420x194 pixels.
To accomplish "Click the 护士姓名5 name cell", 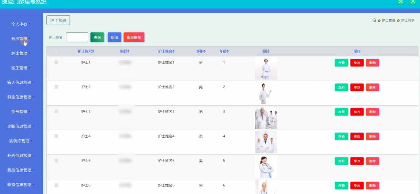I will [166, 161].
